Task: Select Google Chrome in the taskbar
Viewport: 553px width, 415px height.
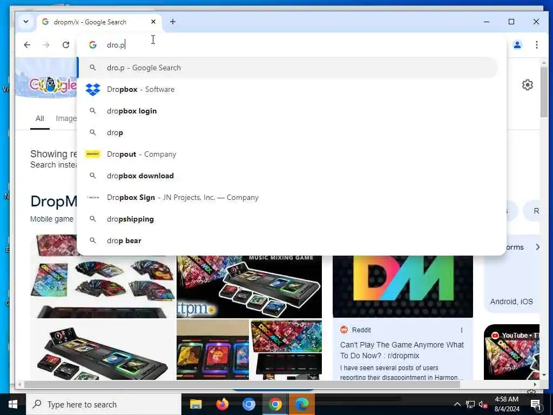Action: click(275, 404)
